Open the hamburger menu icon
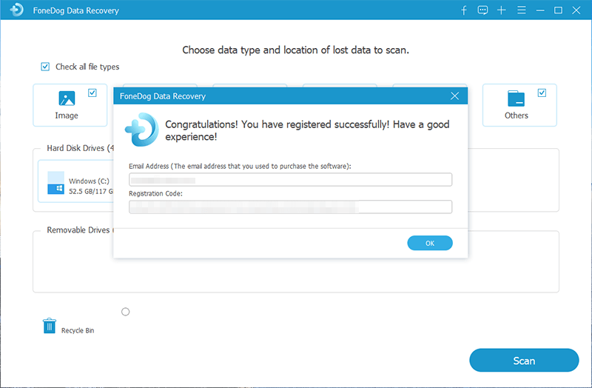 (522, 10)
